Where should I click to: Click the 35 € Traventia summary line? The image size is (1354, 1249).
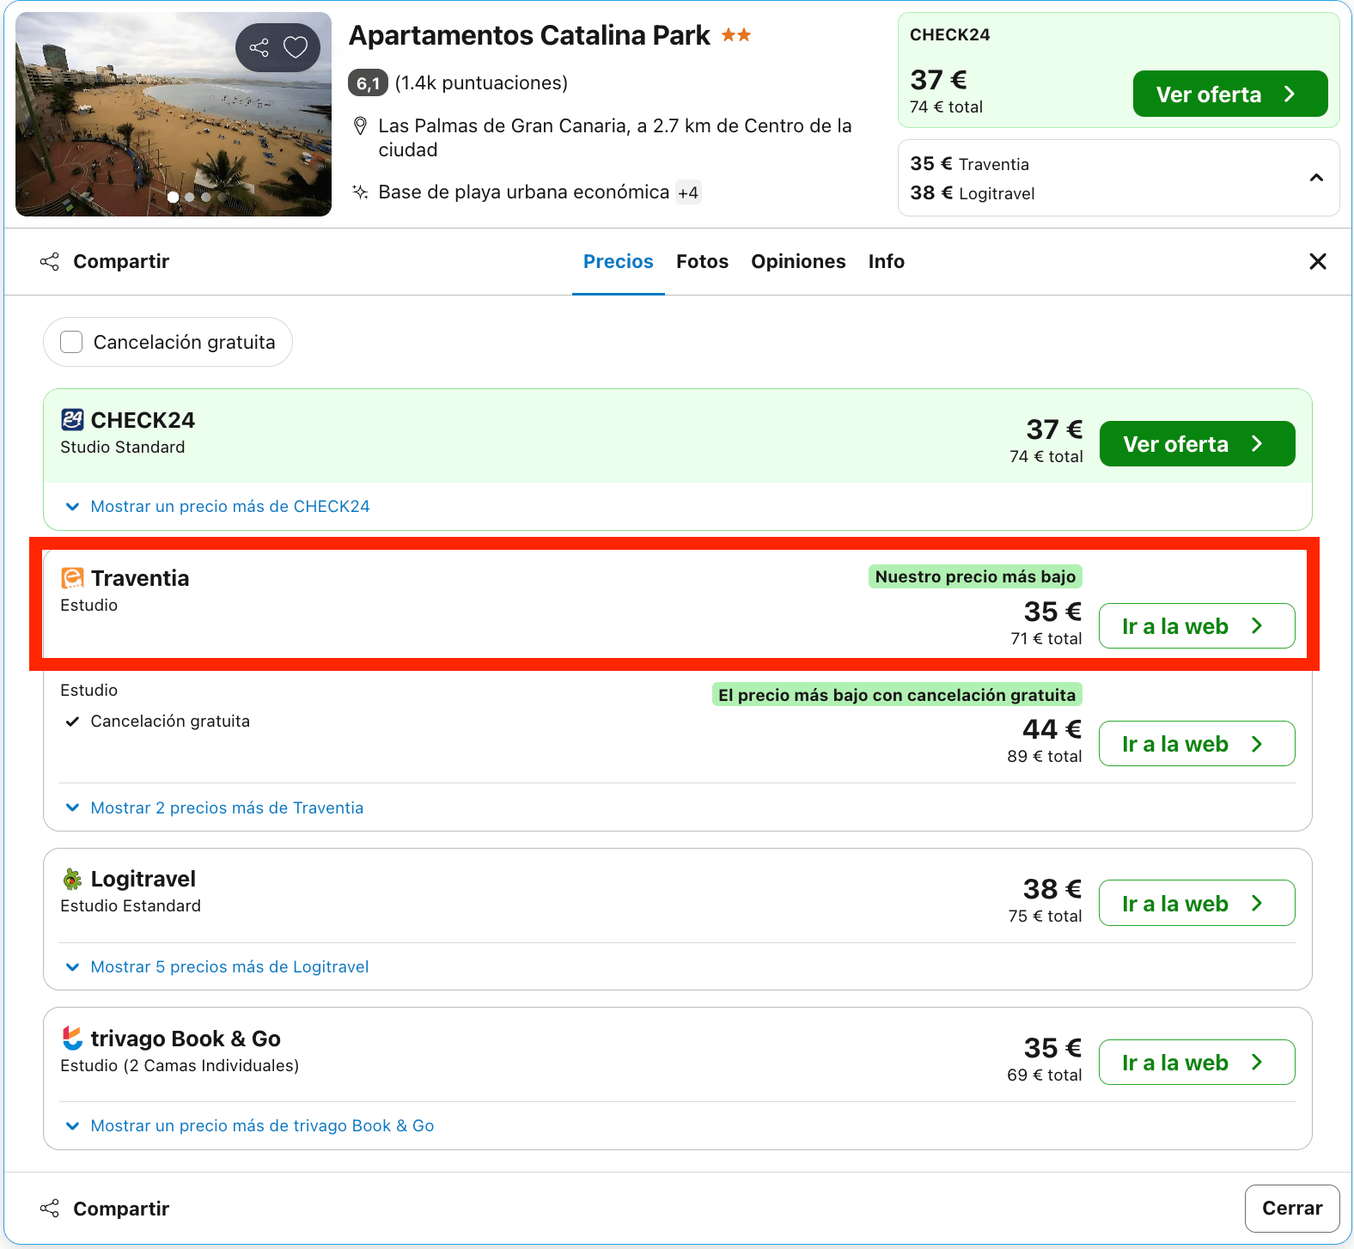[970, 164]
